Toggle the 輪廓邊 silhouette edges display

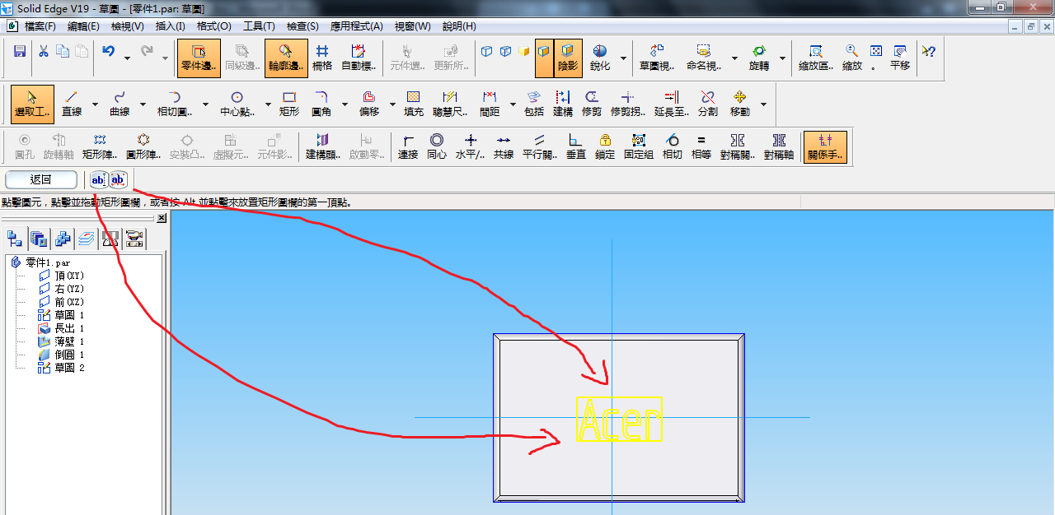click(x=286, y=58)
